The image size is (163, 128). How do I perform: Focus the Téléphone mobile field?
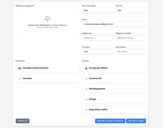tap(130, 38)
